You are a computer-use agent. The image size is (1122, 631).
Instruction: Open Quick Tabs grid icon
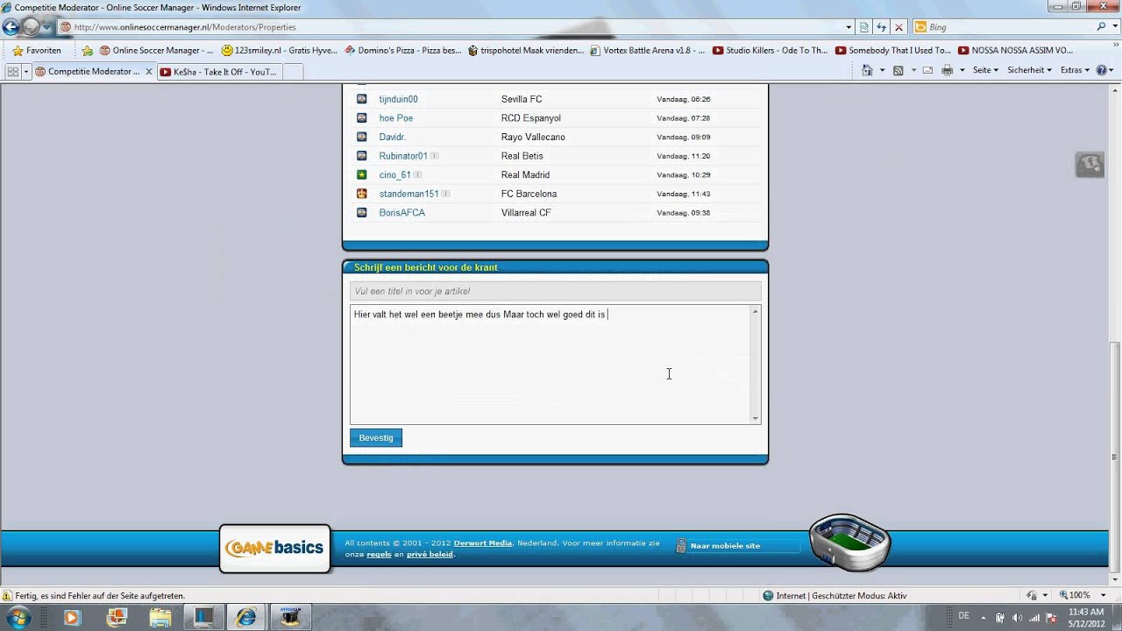pyautogui.click(x=13, y=72)
